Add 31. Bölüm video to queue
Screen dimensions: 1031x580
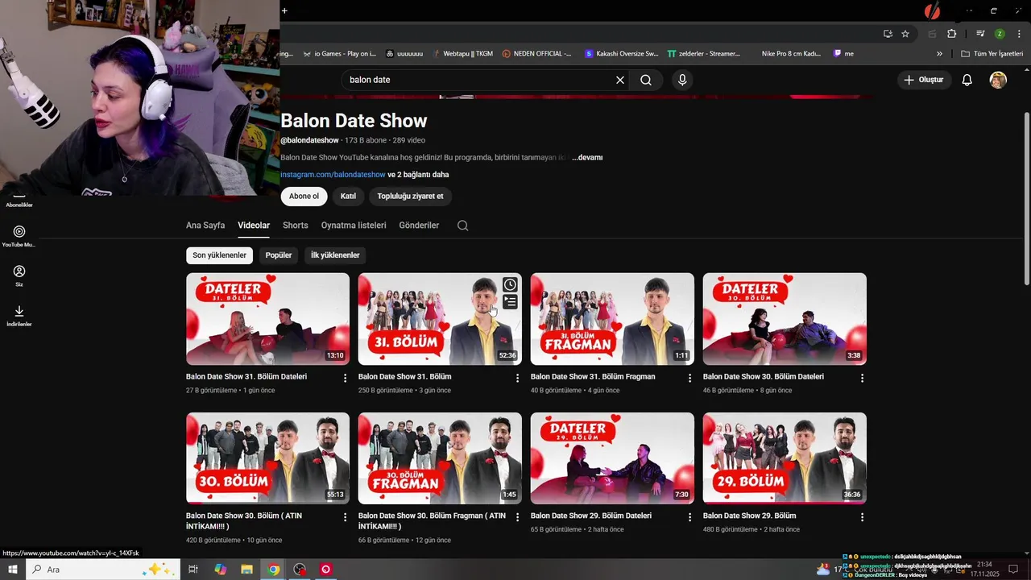510,302
